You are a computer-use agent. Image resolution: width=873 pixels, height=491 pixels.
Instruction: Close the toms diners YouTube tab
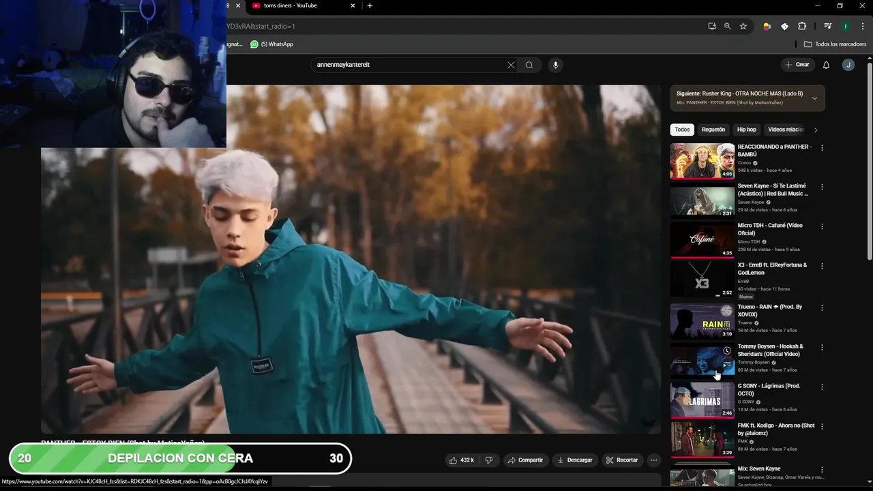tap(353, 5)
